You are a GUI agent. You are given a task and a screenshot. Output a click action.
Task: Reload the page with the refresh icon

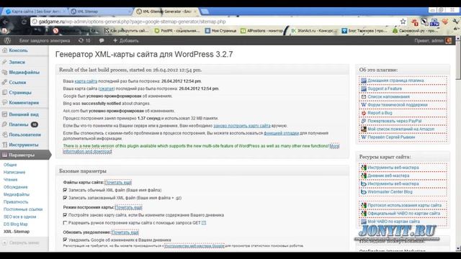[24, 22]
